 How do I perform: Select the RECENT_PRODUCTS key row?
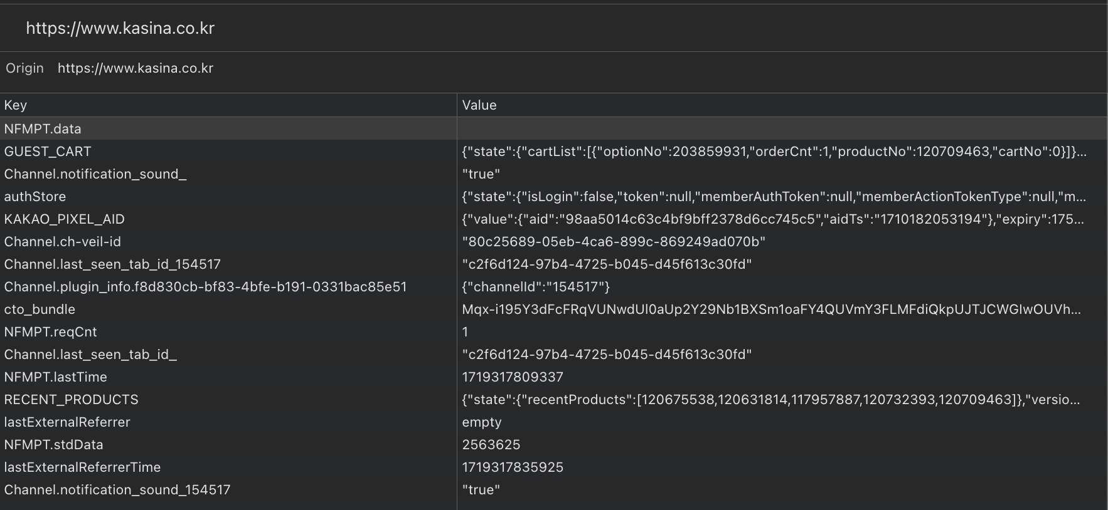pyautogui.click(x=71, y=400)
